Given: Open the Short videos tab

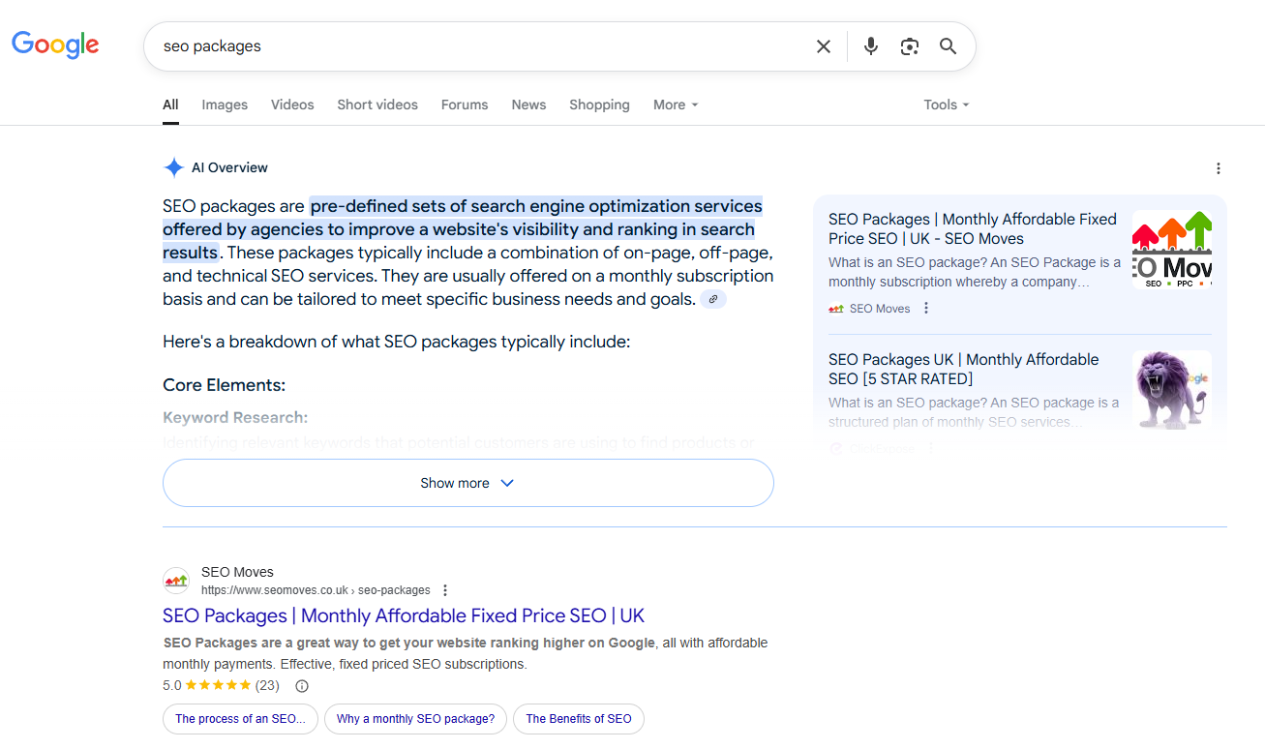Looking at the screenshot, I should coord(377,105).
